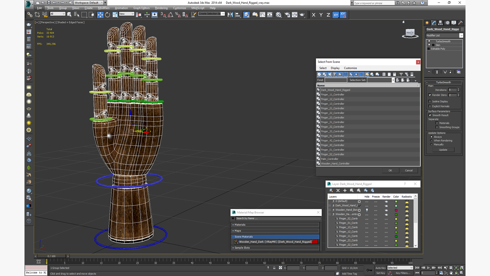Open the Animation menu

[121, 8]
